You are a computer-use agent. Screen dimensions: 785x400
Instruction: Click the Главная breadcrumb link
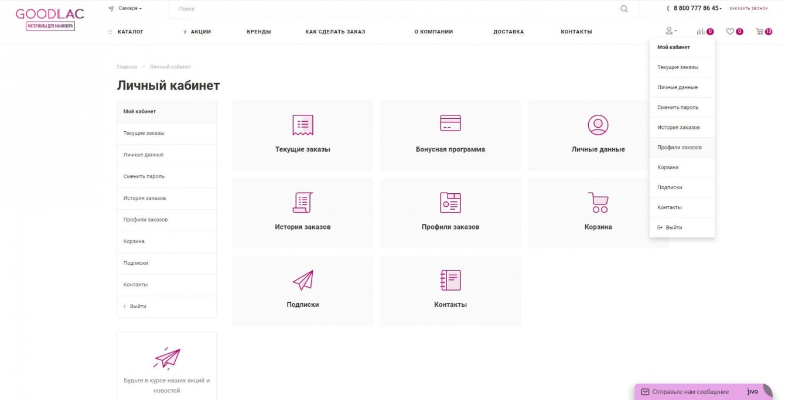(x=127, y=67)
